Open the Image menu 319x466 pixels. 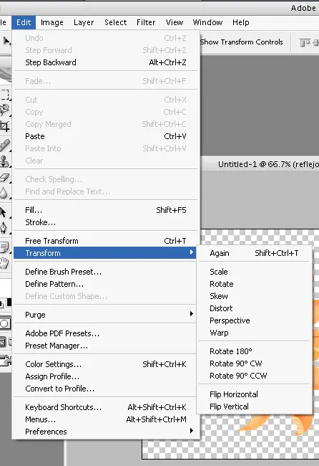52,23
